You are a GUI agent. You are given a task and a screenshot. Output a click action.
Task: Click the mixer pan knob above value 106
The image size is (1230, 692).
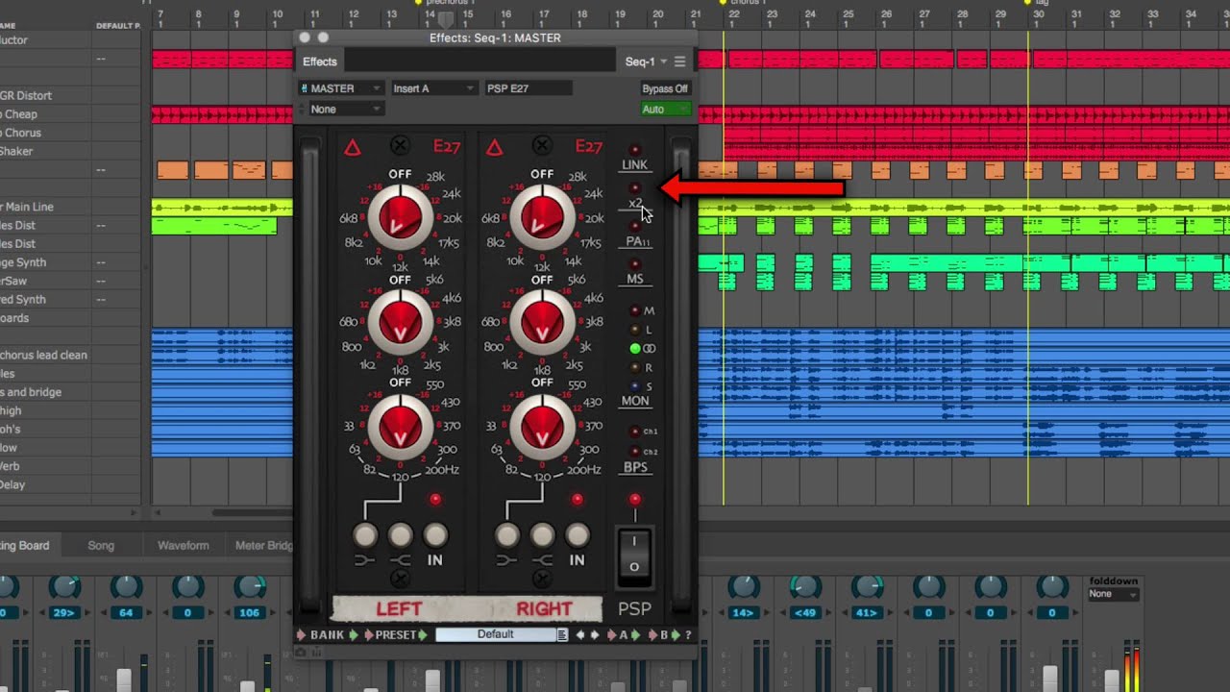tap(250, 585)
